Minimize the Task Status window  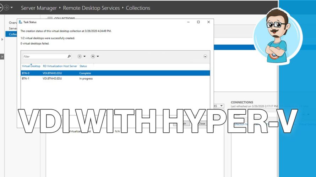pos(189,22)
